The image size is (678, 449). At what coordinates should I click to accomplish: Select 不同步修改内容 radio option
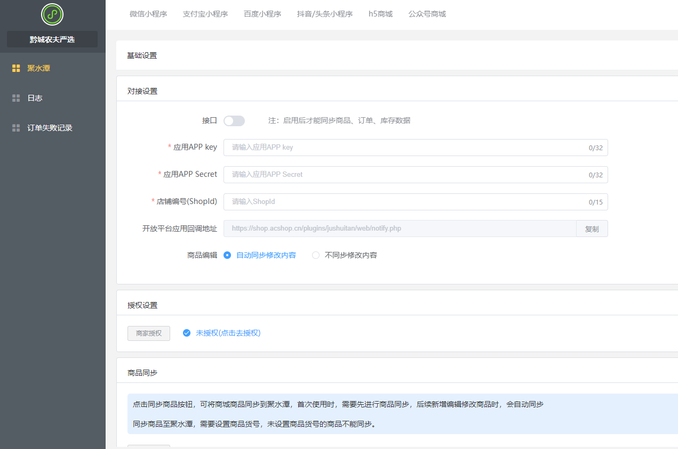click(x=345, y=255)
